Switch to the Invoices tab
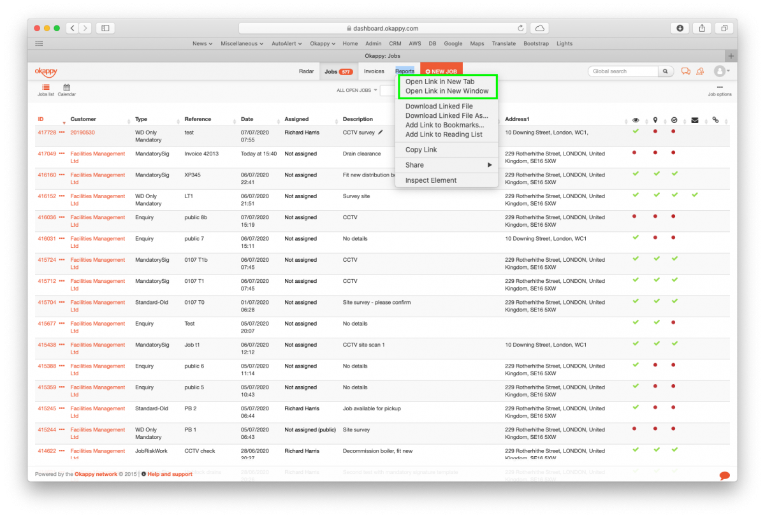765x518 pixels. click(374, 71)
